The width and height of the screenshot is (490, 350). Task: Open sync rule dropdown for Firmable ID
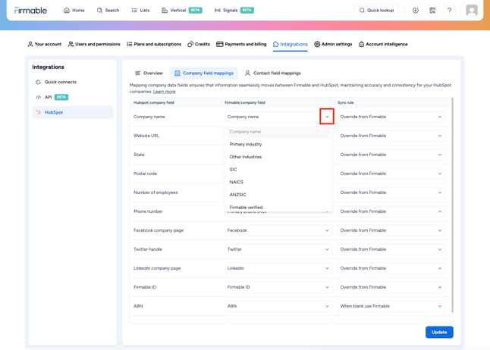point(391,287)
